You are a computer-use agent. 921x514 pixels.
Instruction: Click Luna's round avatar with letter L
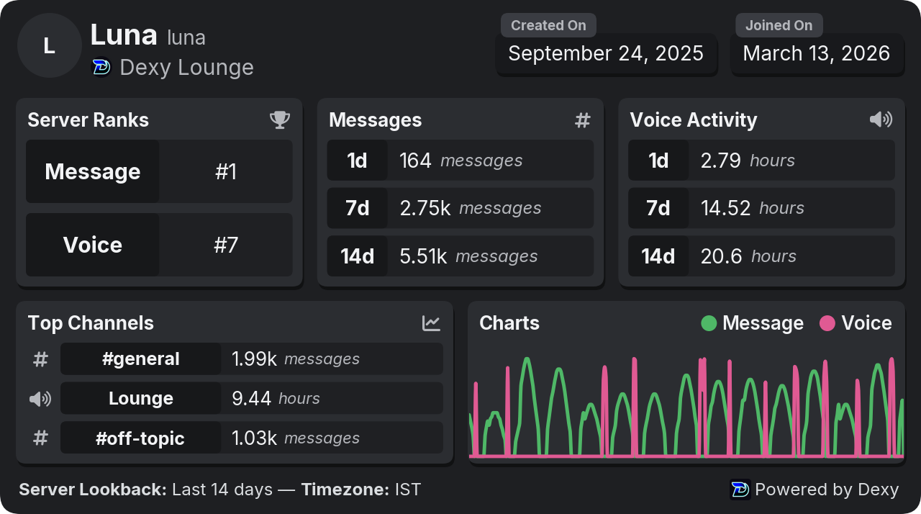coord(49,46)
